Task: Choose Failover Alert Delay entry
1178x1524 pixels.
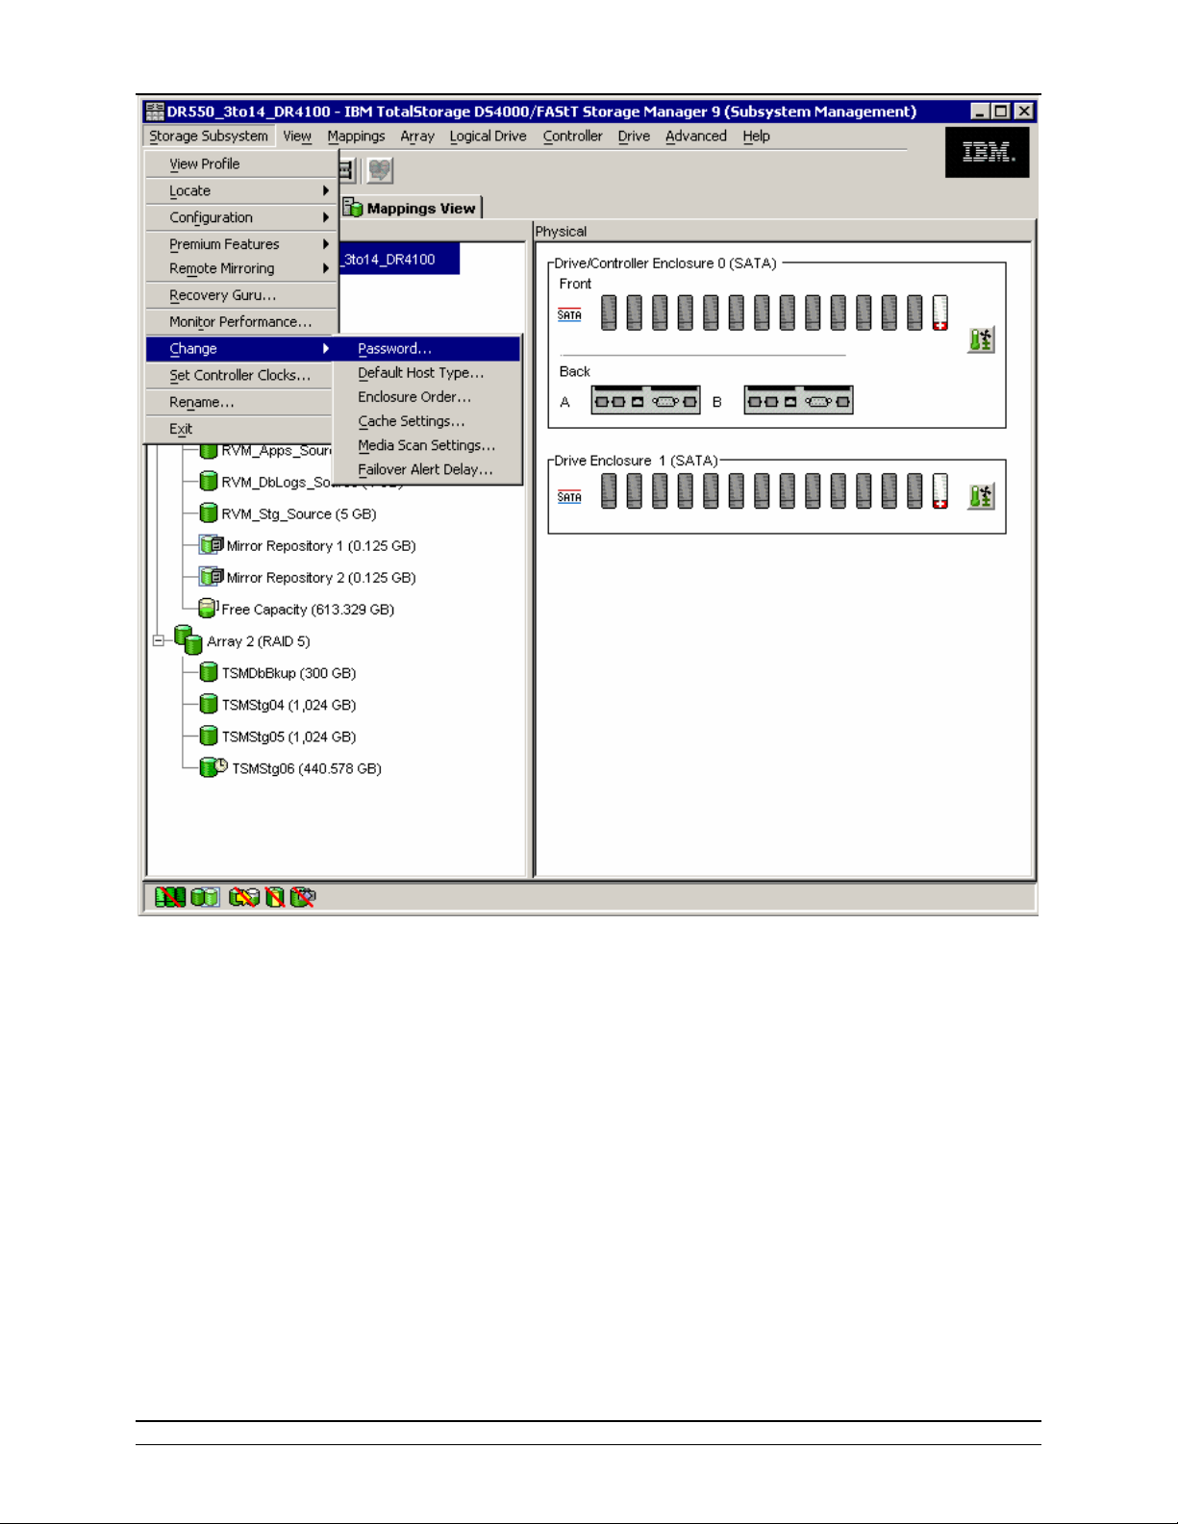Action: [x=427, y=469]
